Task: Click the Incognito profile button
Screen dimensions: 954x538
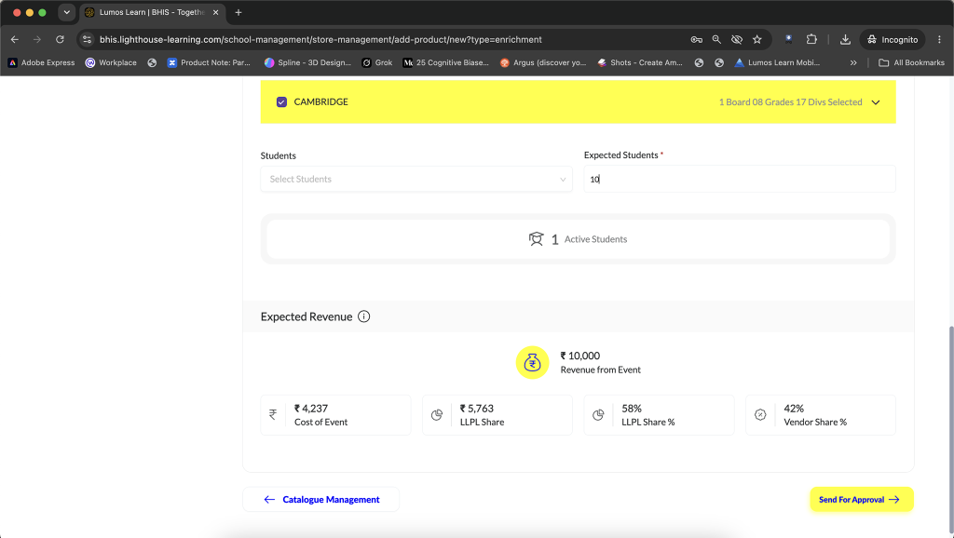Action: point(893,39)
